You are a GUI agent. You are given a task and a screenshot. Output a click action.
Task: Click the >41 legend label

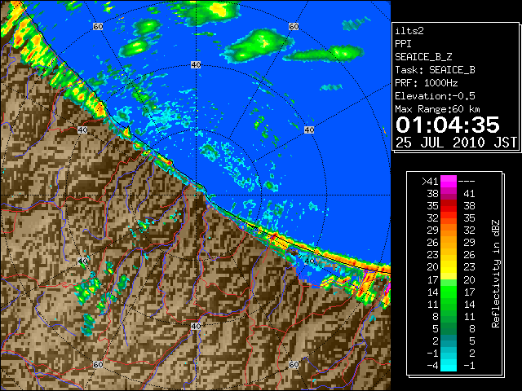[430, 182]
